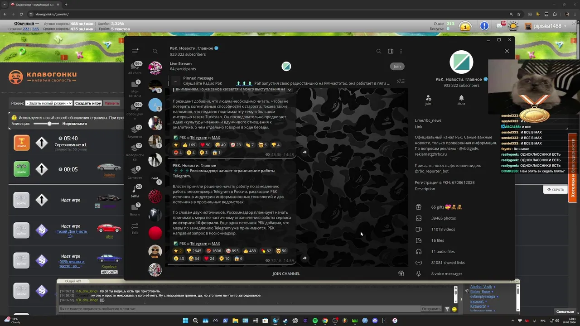Open the Telegram hamburger menu
This screenshot has width=580, height=326.
point(135,51)
